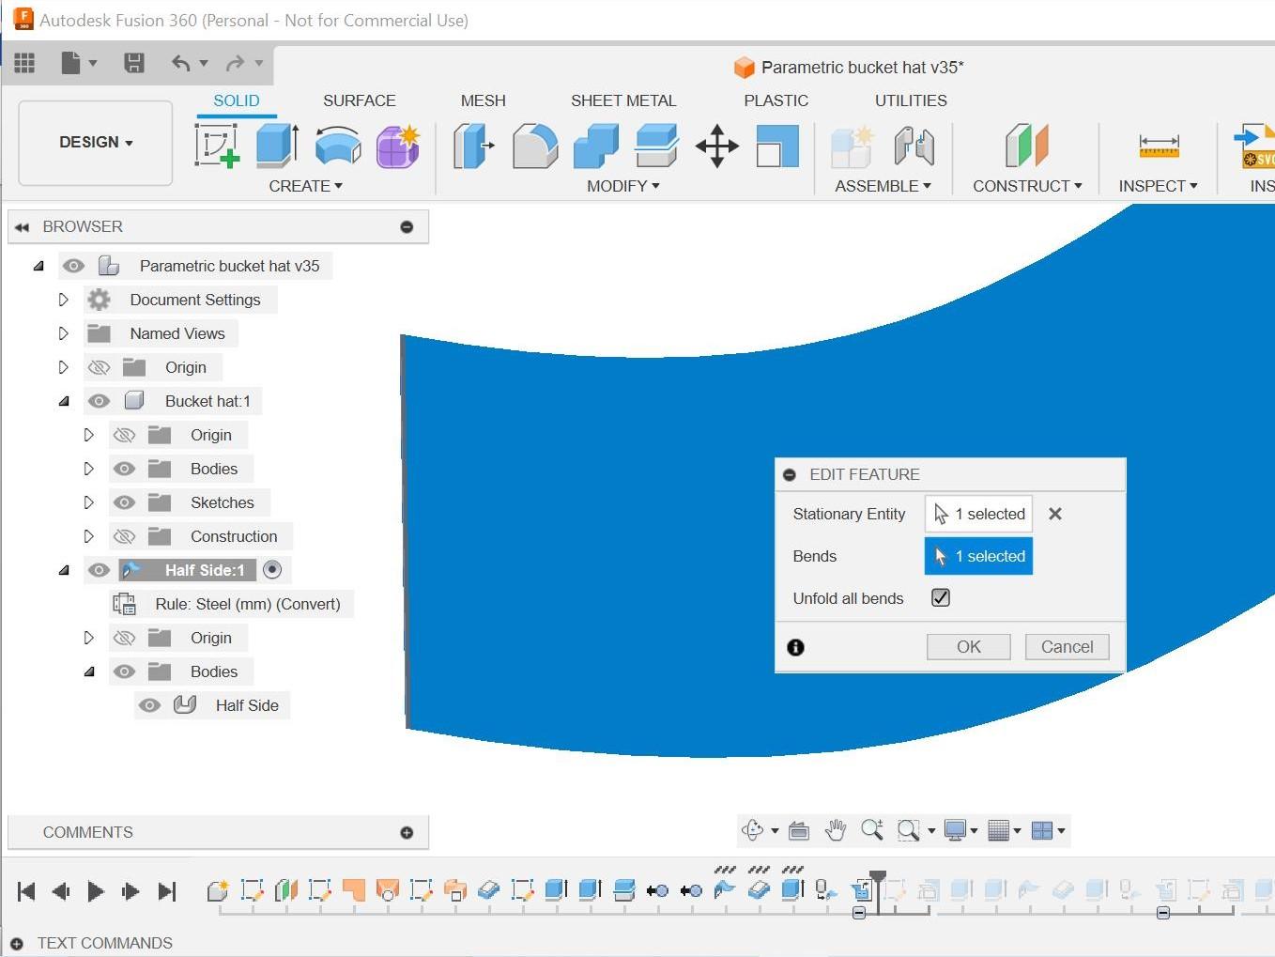The image size is (1275, 957).
Task: Select the Measure tool
Action: click(x=1159, y=146)
